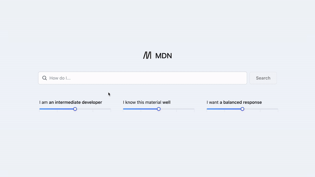Screen dimensions: 315x177
Task: Click the far right end of response slider
Action: pos(278,109)
